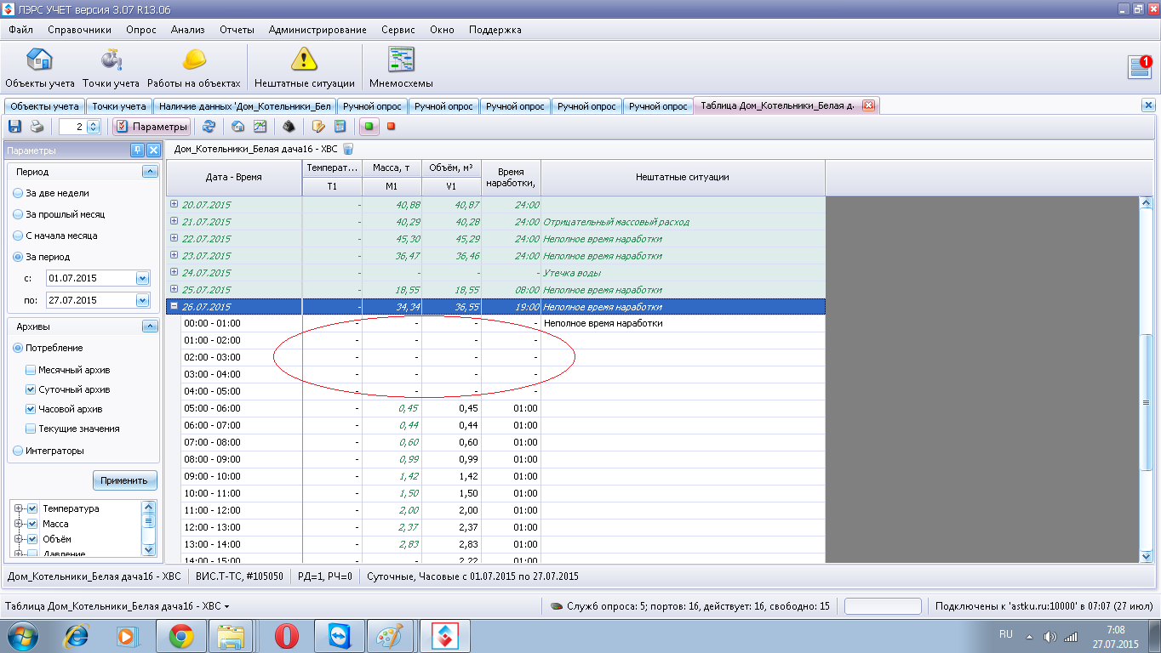Uncheck Часовой архив checkbox

pos(31,409)
